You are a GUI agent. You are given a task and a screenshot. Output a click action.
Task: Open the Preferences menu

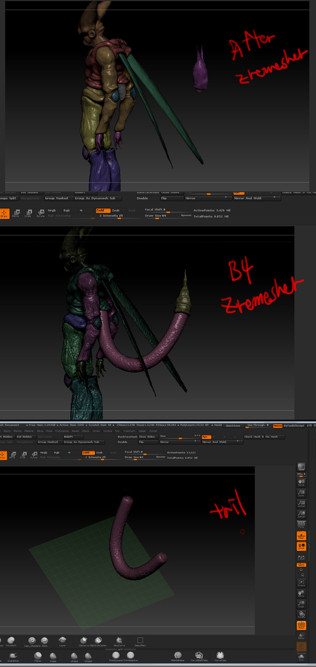click(62, 430)
